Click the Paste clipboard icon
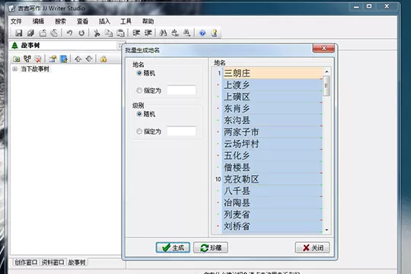The height and width of the screenshot is (274, 411). tap(120, 33)
